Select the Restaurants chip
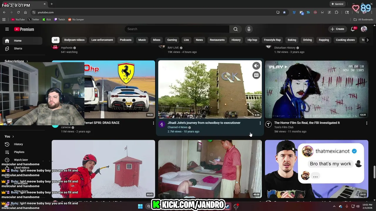Image resolution: width=376 pixels, height=211 pixels. 217,40
